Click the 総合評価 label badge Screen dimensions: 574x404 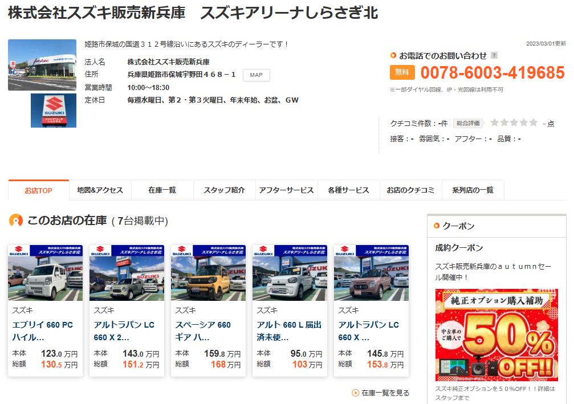468,123
